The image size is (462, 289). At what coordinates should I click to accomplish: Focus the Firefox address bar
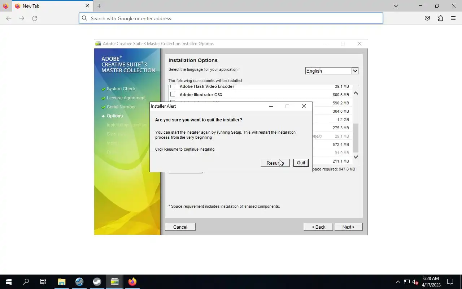coord(231,18)
